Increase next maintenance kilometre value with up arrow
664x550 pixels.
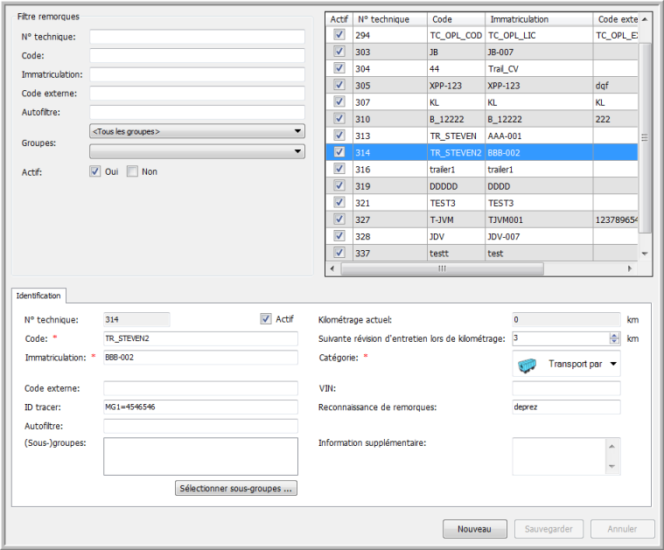tap(614, 334)
